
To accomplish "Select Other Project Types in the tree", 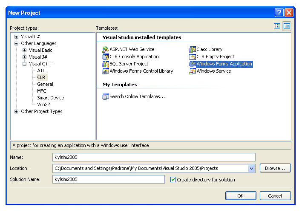I will pos(42,112).
